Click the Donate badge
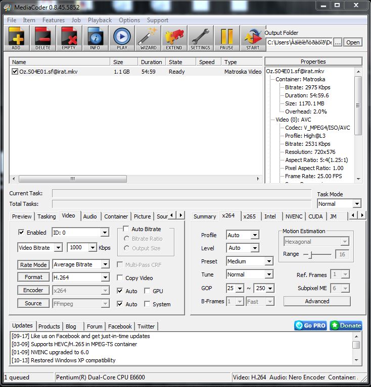 tap(346, 325)
